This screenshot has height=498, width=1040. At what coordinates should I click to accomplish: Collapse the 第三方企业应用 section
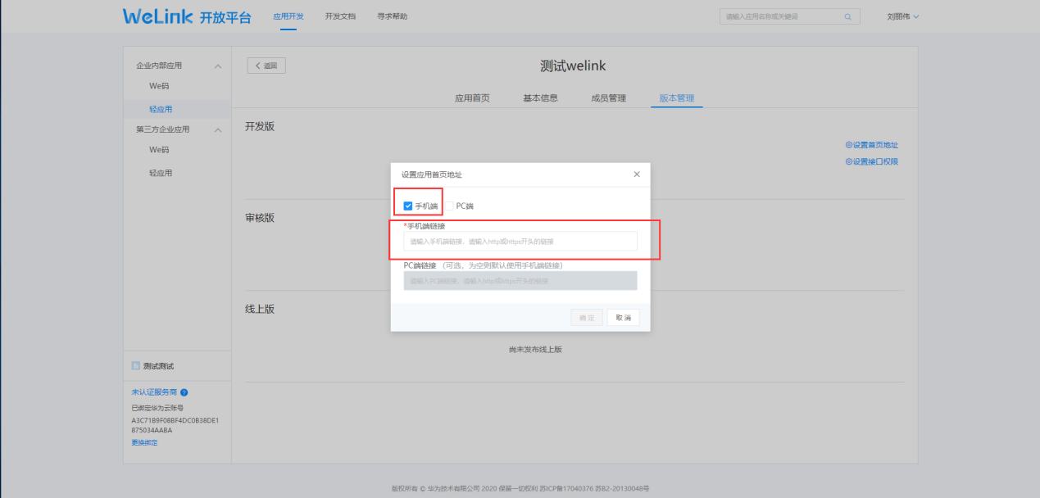[218, 129]
